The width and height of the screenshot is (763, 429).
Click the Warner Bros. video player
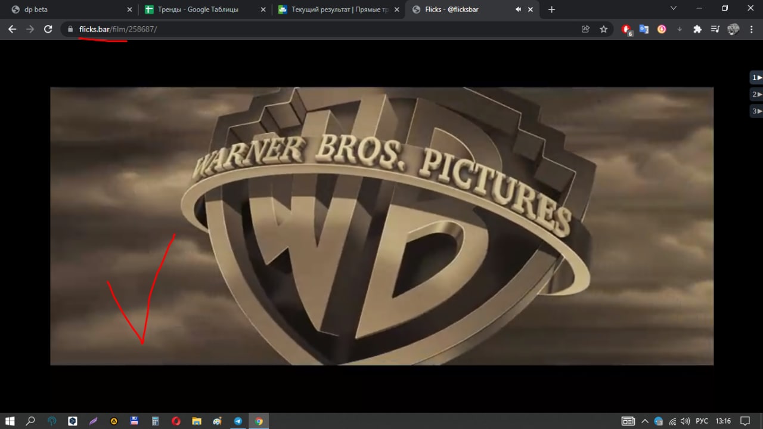[x=381, y=226]
